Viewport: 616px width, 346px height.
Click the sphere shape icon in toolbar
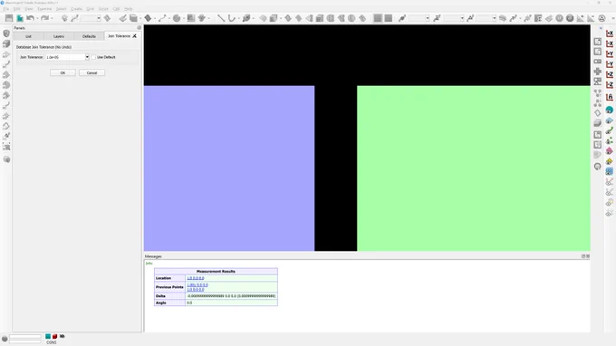pyautogui.click(x=177, y=18)
